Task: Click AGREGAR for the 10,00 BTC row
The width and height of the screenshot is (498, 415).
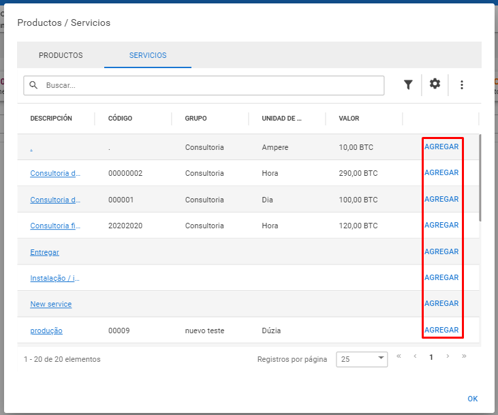Action: [441, 147]
